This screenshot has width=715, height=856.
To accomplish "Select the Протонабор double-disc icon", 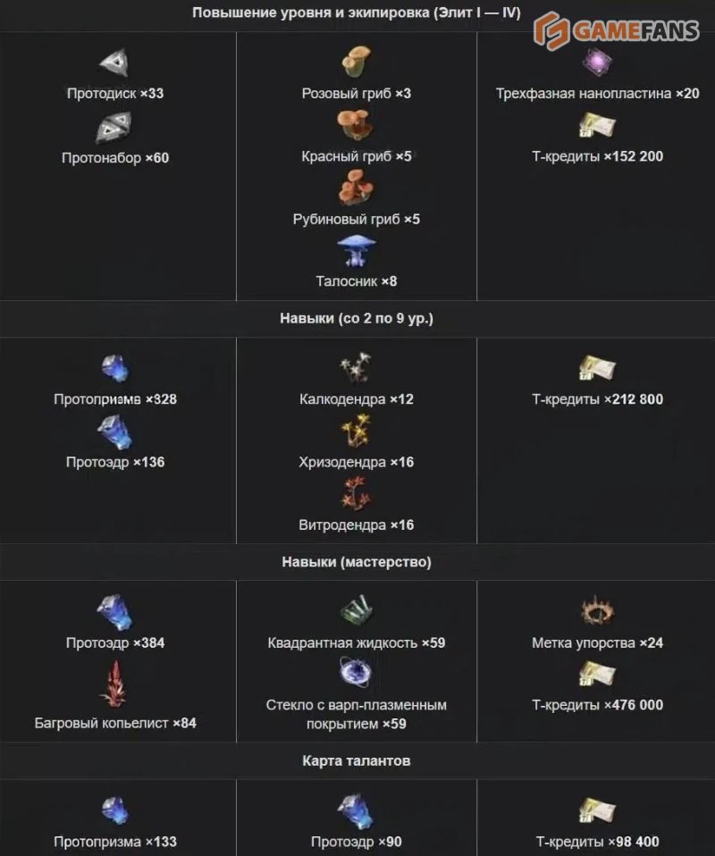I will click(x=114, y=127).
